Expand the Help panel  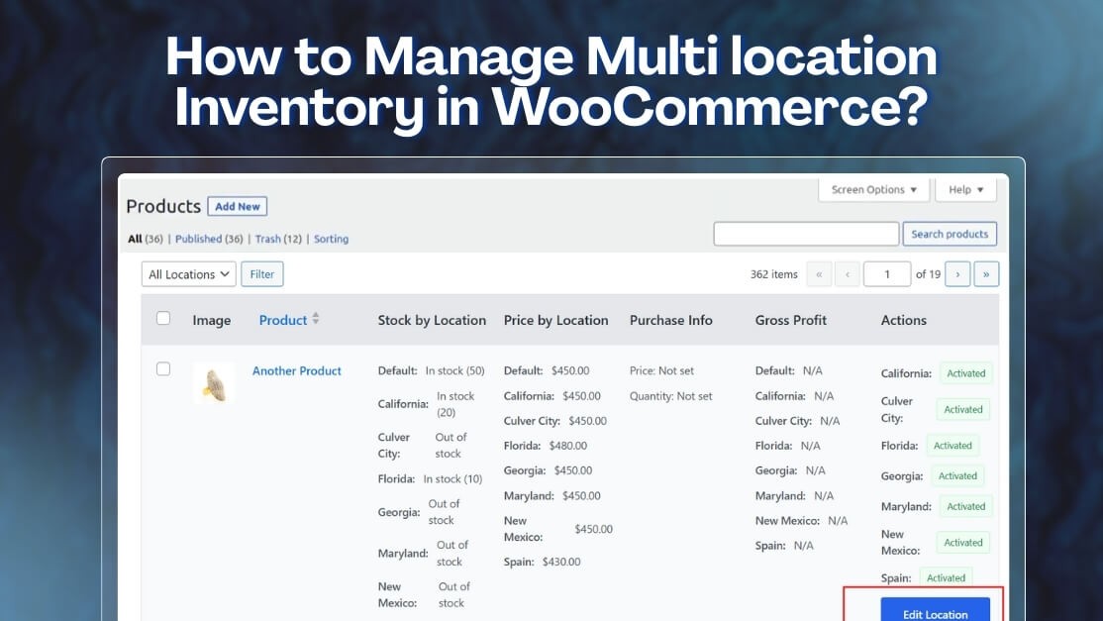[965, 189]
